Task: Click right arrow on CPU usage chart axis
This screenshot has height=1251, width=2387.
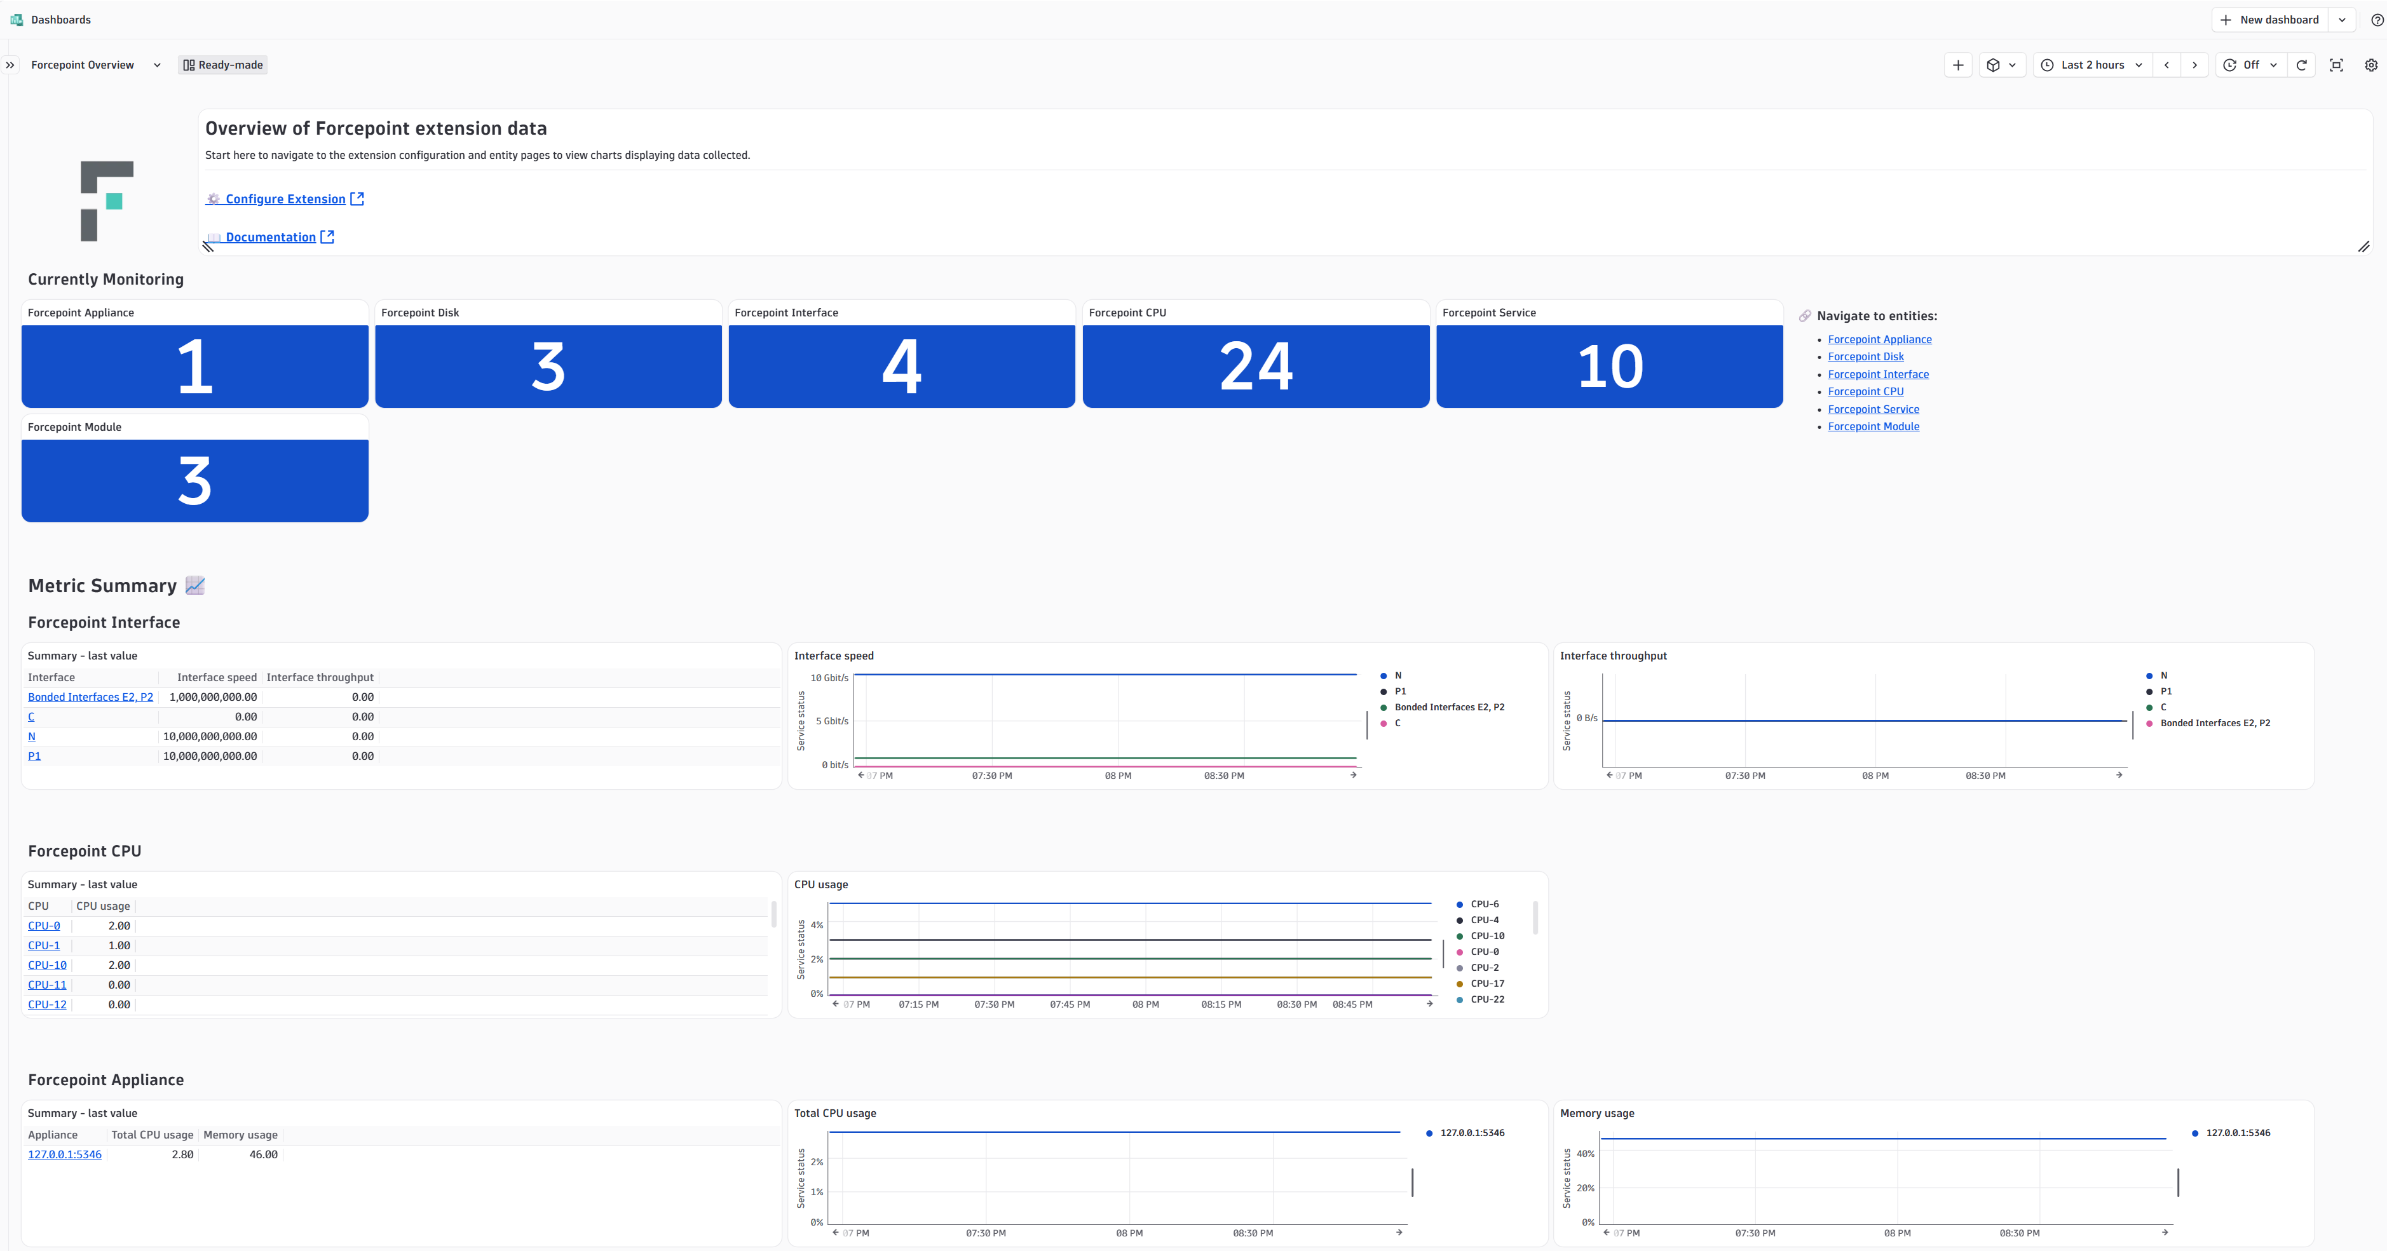Action: [1429, 1004]
